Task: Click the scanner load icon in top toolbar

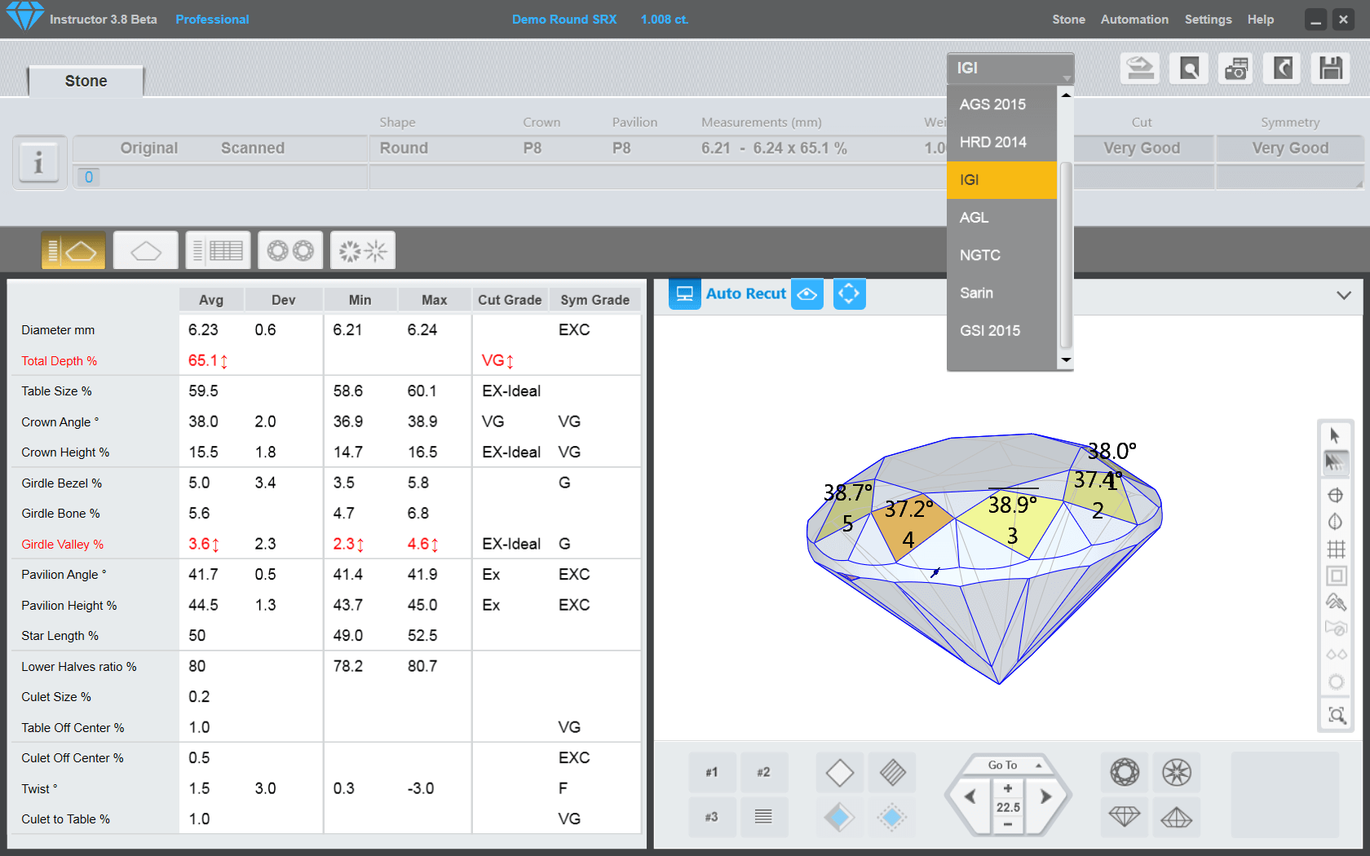Action: 1140,68
